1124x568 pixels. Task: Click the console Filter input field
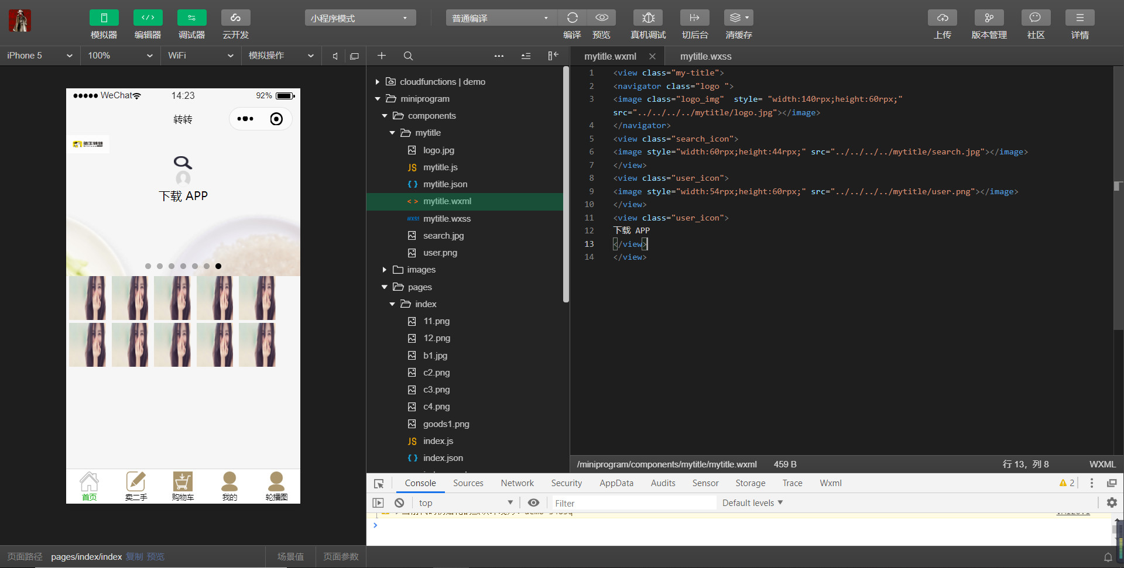[x=632, y=503]
